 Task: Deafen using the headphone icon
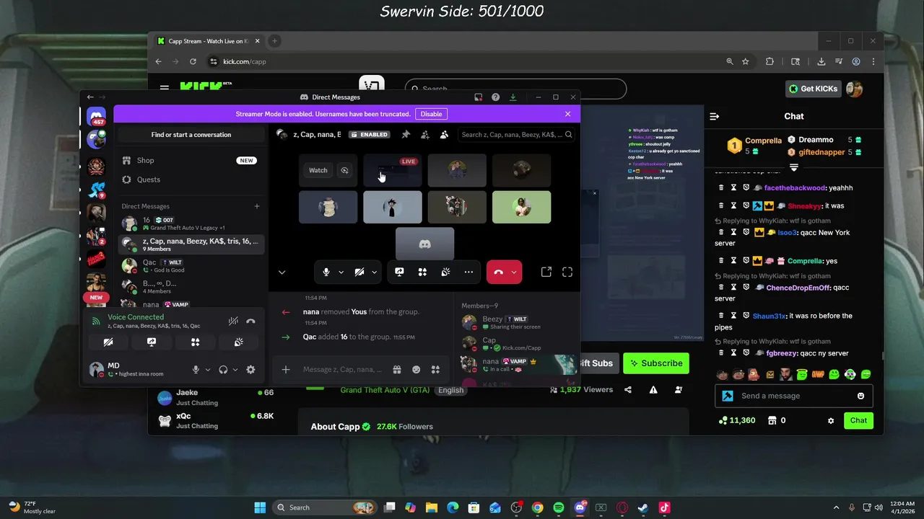[223, 370]
